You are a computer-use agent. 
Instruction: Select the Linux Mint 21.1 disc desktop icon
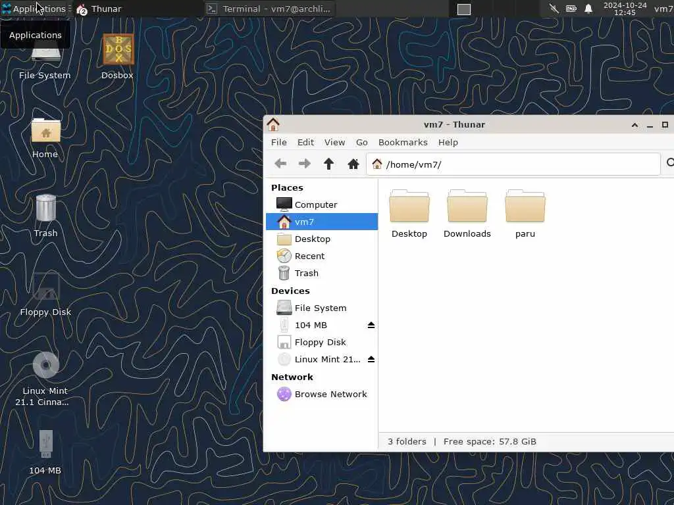pos(45,379)
